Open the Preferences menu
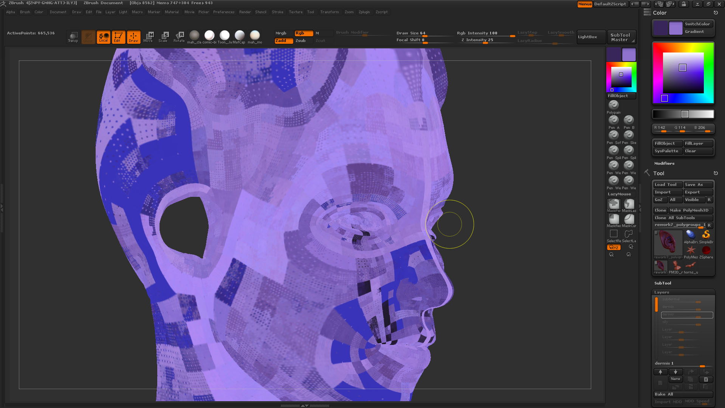The image size is (725, 408). 224,12
